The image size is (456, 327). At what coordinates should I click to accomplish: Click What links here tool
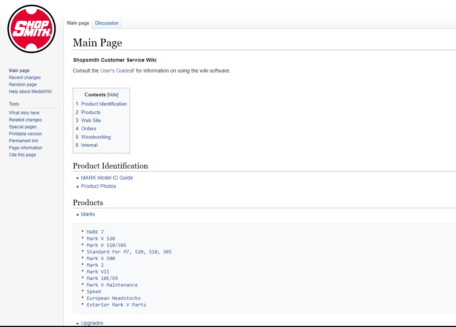click(x=24, y=113)
